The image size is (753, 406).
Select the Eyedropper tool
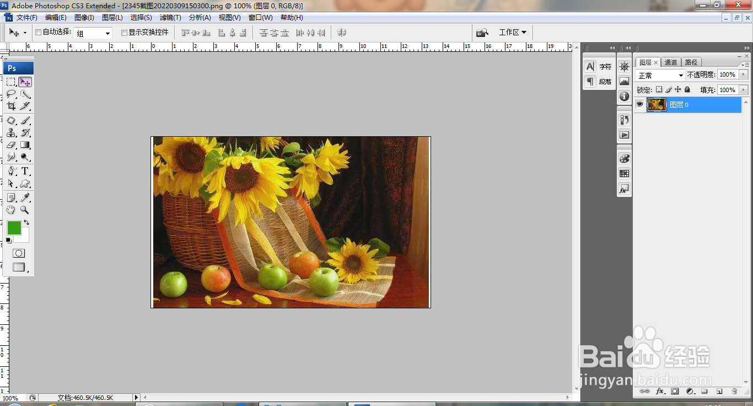pos(25,197)
